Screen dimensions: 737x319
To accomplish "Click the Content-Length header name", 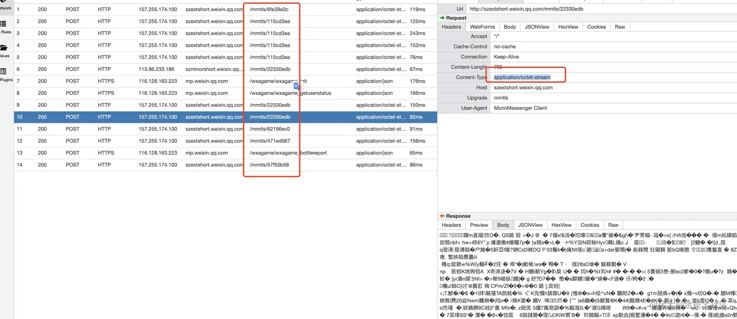I will tap(469, 67).
